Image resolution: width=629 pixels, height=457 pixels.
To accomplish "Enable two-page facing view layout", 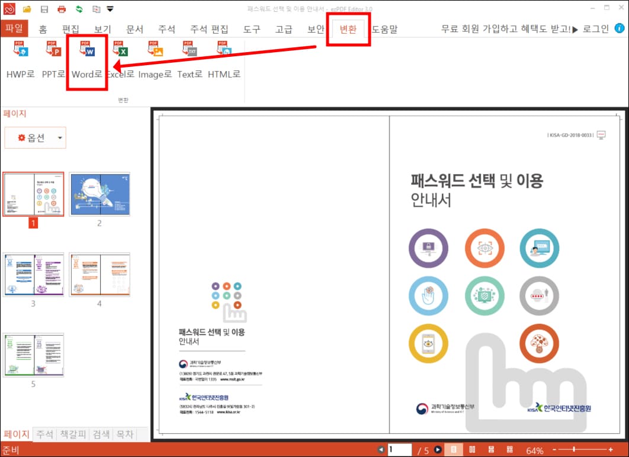I will 472,450.
